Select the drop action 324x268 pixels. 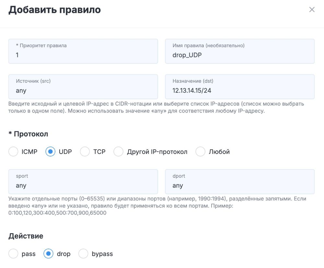(x=48, y=253)
